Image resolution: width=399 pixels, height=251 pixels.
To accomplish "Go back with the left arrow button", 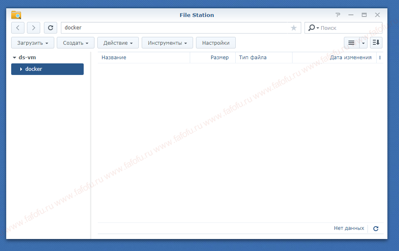I will 18,28.
